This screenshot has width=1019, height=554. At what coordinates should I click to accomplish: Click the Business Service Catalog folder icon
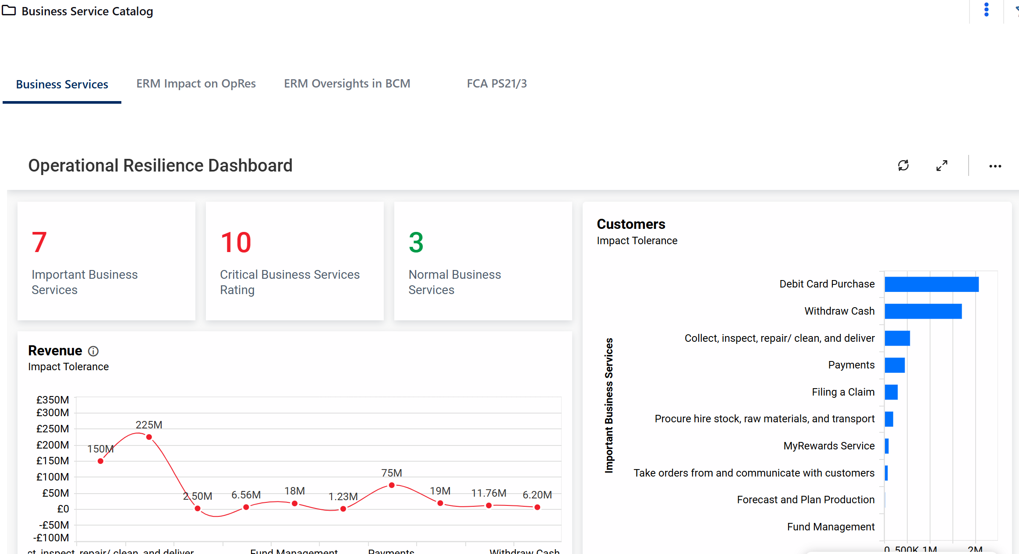pyautogui.click(x=9, y=11)
